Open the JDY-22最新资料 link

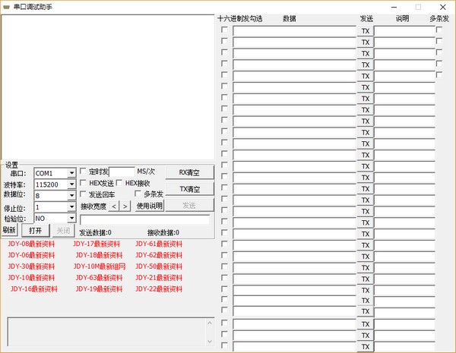pos(159,288)
